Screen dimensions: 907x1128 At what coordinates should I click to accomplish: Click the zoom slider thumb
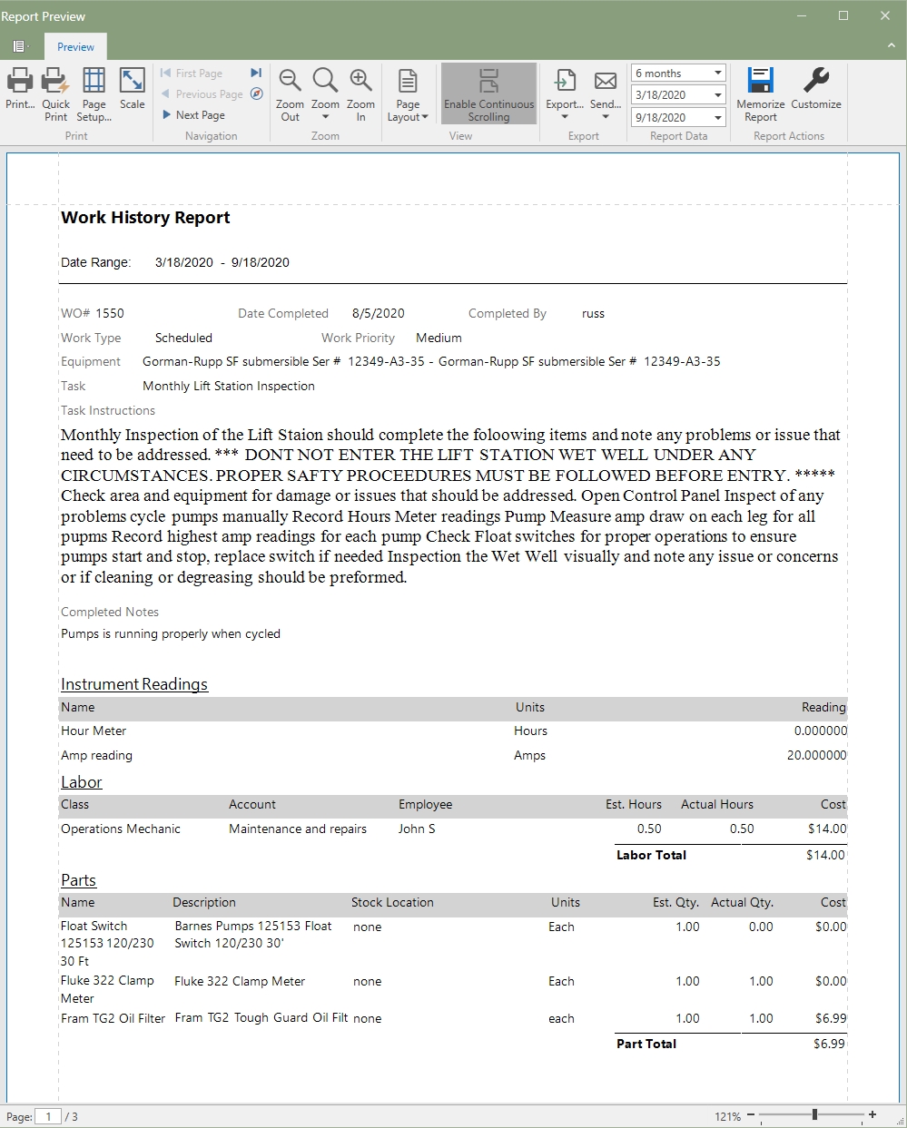815,1114
